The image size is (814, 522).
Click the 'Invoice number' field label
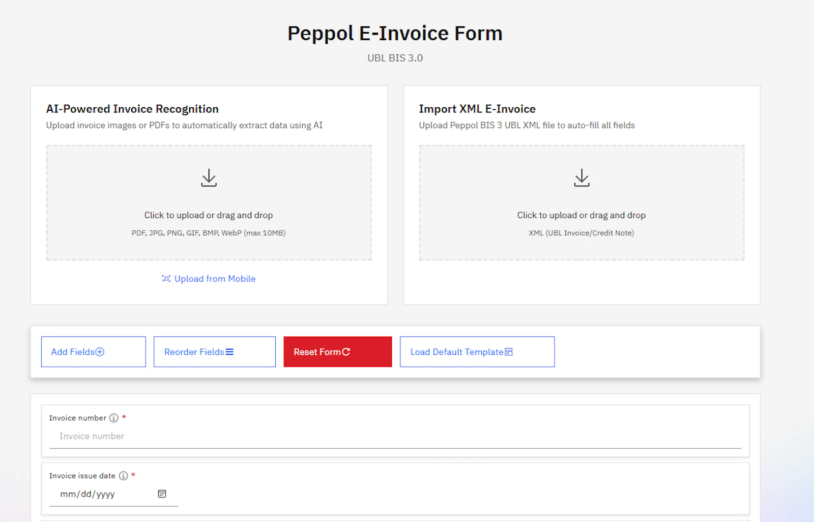tap(78, 418)
